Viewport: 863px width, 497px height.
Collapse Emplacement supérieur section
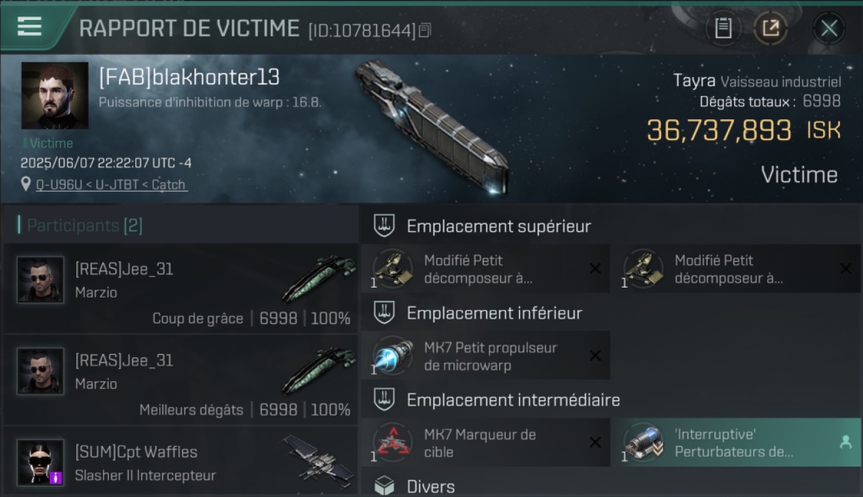point(611,226)
